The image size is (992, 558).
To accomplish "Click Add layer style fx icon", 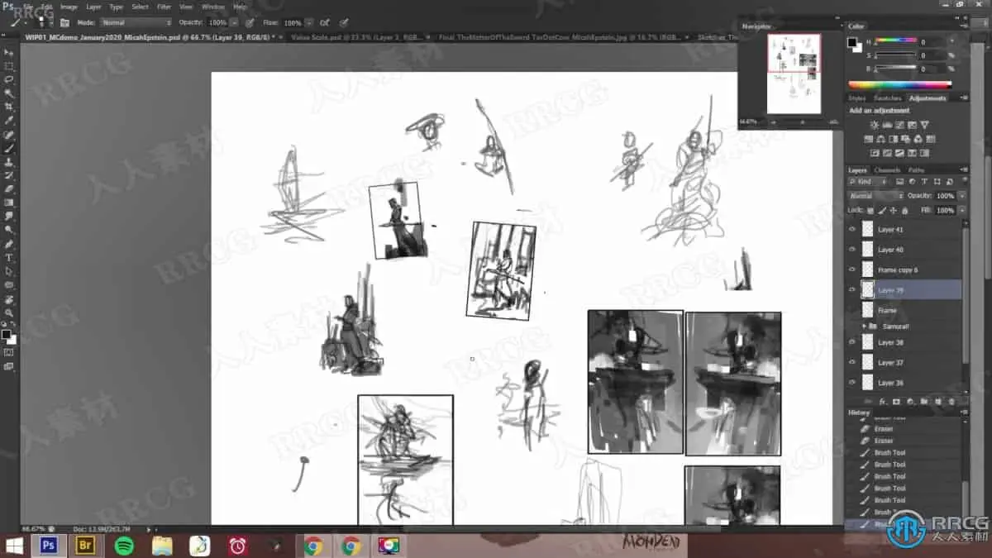I will (x=882, y=402).
